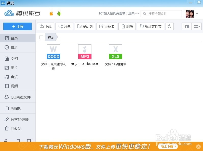Select the XLS file 行程清单 icon
The width and height of the screenshot is (203, 151).
tap(115, 52)
